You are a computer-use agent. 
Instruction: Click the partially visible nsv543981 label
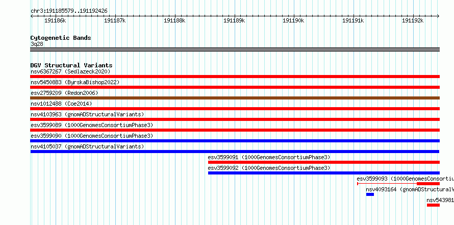coord(440,200)
